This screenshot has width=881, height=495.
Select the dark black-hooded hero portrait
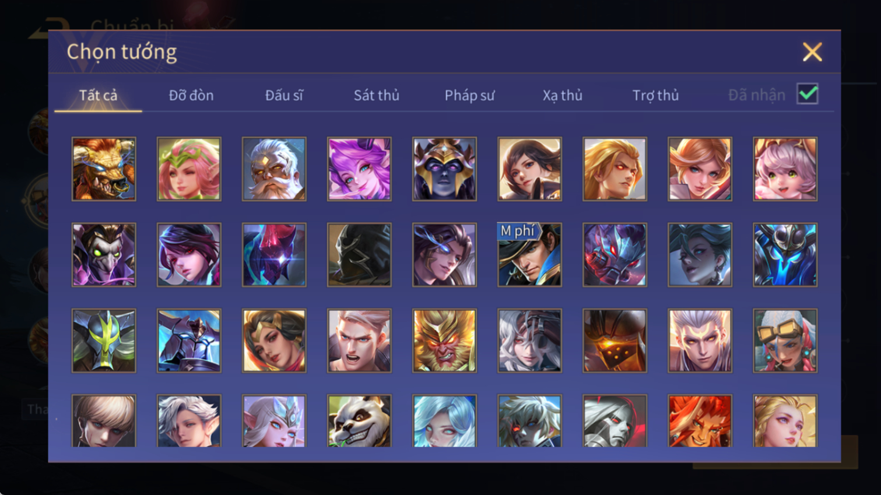359,255
